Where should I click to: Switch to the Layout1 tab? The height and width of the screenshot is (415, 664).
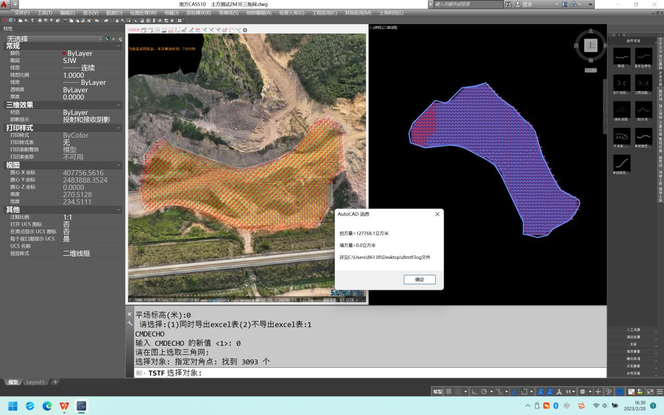(x=36, y=382)
